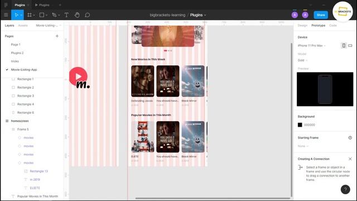
Task: Click the Share button
Action: click(321, 15)
